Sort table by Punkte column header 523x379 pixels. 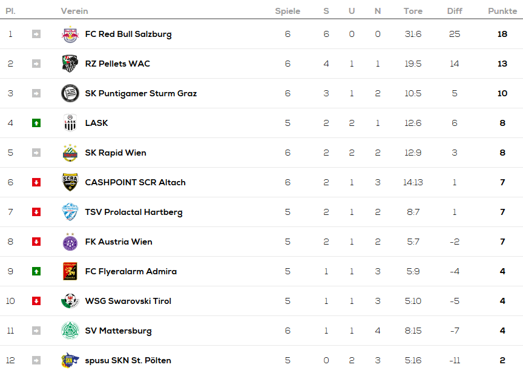tap(502, 11)
